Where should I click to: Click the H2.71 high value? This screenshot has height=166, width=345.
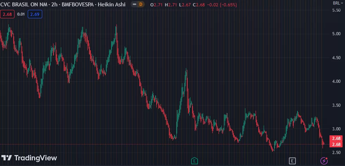click(171, 5)
